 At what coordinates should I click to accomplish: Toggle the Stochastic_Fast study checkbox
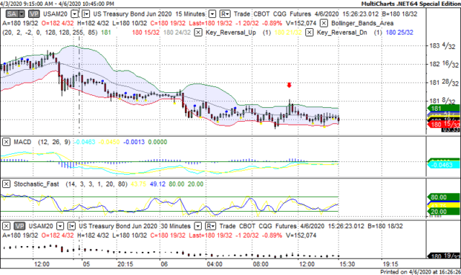(x=6, y=184)
